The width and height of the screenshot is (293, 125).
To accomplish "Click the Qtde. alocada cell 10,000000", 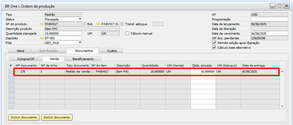I will coord(203,72).
